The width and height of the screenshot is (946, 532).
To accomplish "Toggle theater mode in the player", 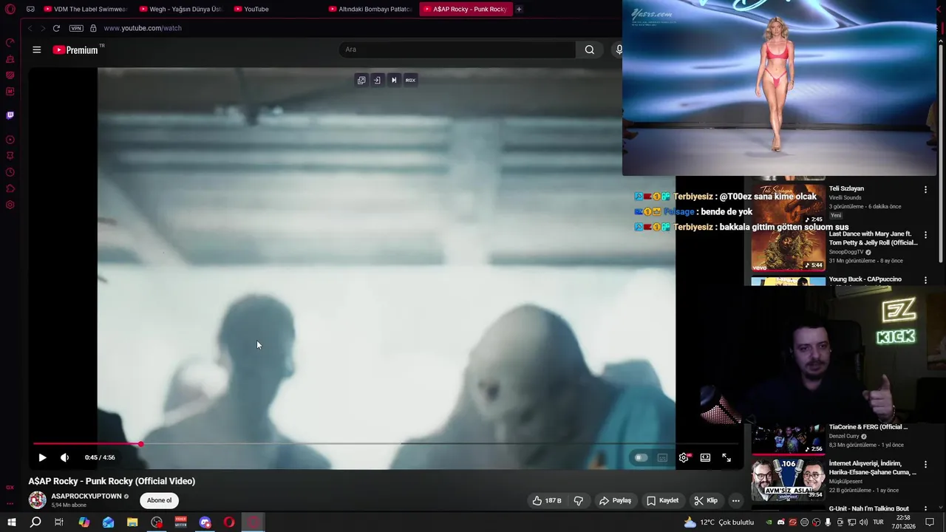I will 705,457.
